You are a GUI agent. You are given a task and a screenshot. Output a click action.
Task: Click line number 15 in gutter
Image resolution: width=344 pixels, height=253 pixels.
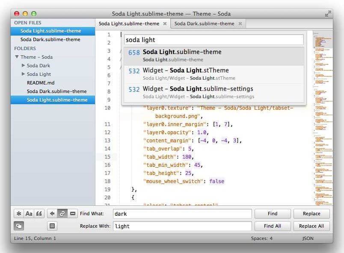pyautogui.click(x=107, y=157)
